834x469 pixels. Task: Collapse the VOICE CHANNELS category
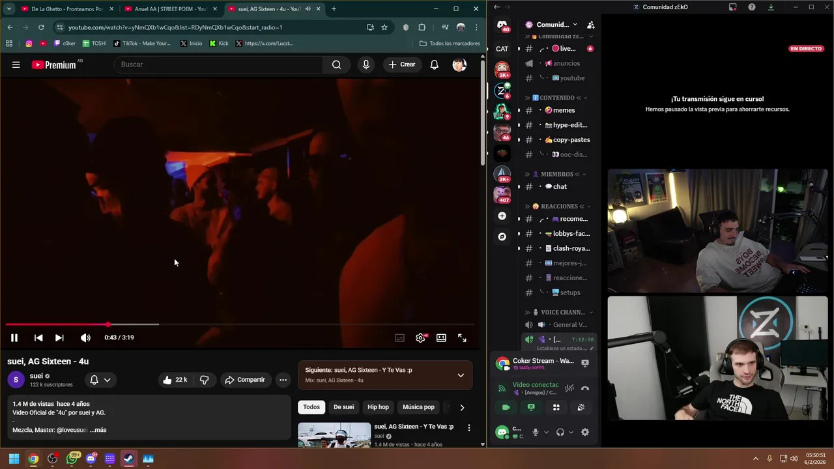pos(558,312)
